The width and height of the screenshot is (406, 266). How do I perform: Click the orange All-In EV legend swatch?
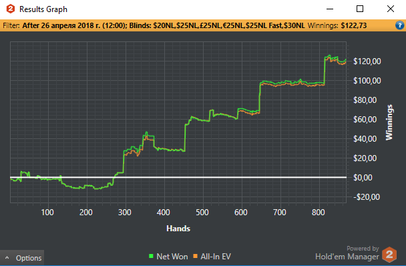[x=195, y=256]
